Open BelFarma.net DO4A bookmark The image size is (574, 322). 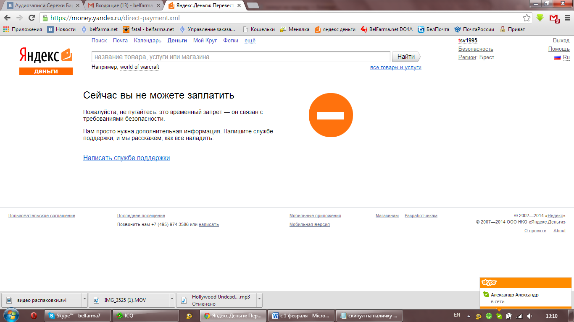click(x=387, y=29)
